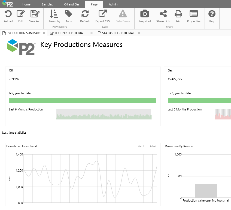This screenshot has height=210, width=231.
Task: Open the Oil and Gas menu tab
Action: 72,4
